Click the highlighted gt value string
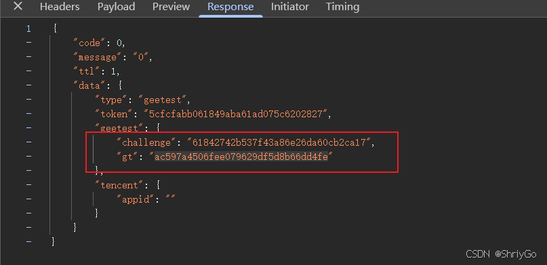547x265 pixels. pos(241,157)
